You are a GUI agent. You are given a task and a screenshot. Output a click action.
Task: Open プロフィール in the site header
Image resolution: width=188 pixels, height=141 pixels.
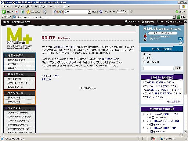(132, 22)
